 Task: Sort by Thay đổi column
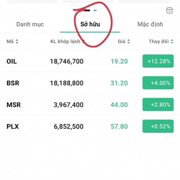click(172, 42)
